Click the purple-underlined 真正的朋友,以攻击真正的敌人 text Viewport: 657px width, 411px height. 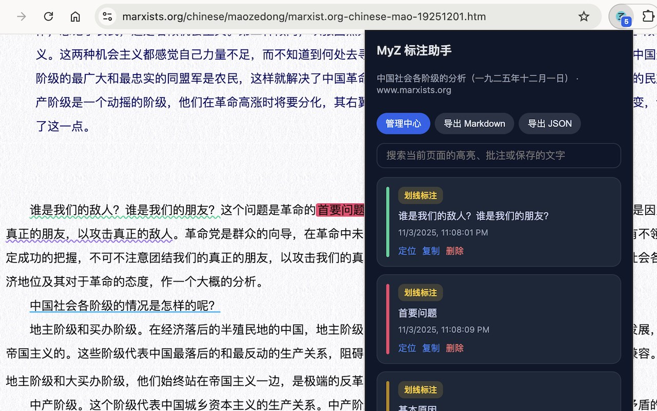(89, 234)
